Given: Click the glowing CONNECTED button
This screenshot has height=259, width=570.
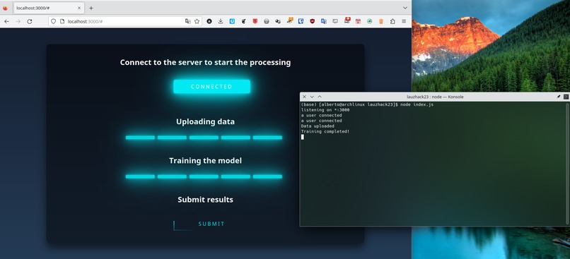Looking at the screenshot, I should point(211,87).
